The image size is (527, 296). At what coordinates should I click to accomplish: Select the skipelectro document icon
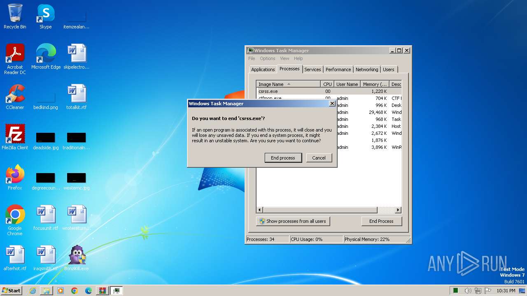(77, 57)
